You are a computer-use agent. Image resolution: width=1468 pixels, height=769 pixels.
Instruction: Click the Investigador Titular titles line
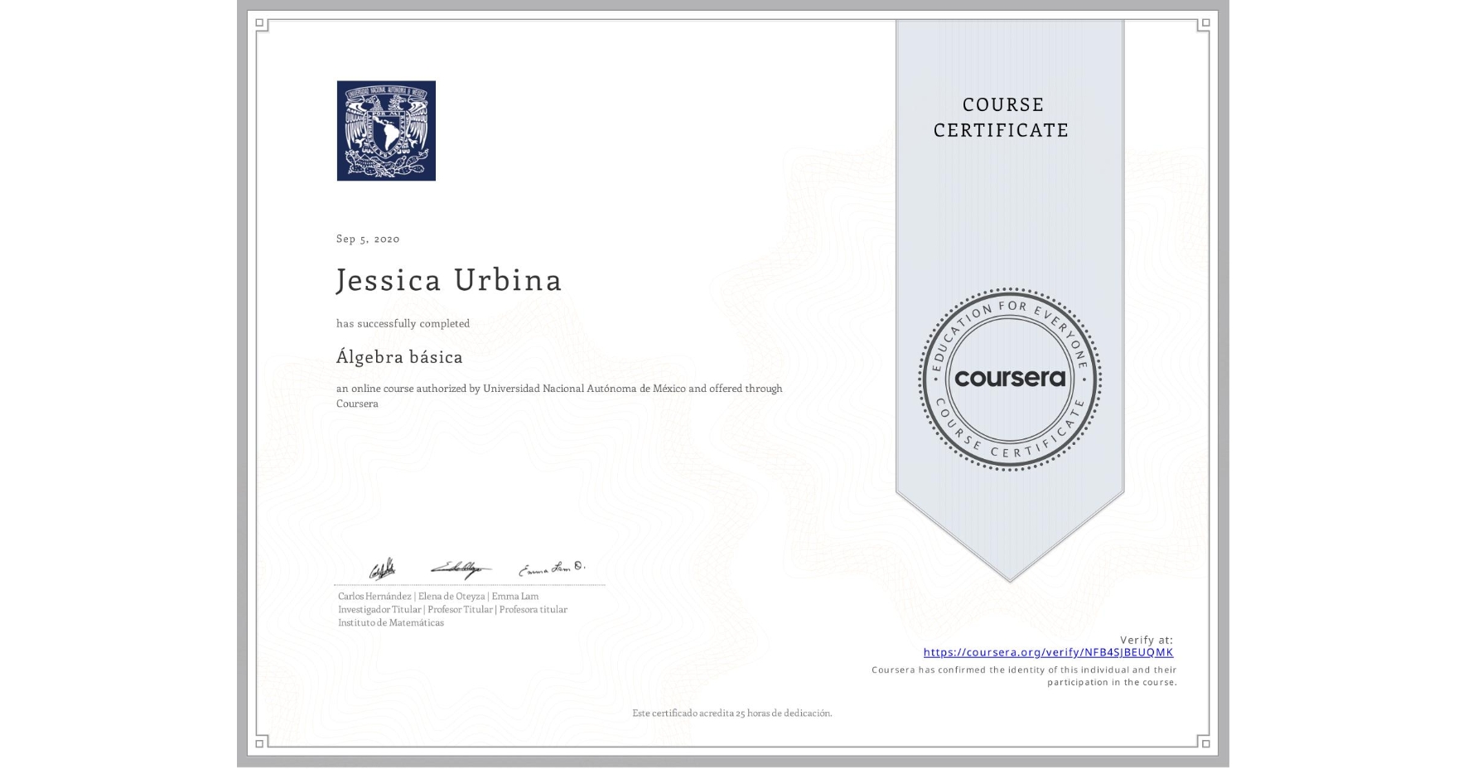point(452,609)
